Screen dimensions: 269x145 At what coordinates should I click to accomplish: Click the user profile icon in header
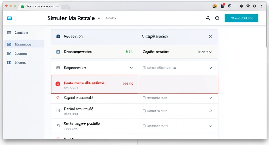pos(208,18)
